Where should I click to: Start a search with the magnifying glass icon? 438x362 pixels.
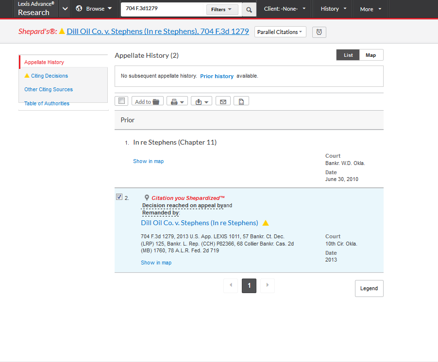point(249,9)
